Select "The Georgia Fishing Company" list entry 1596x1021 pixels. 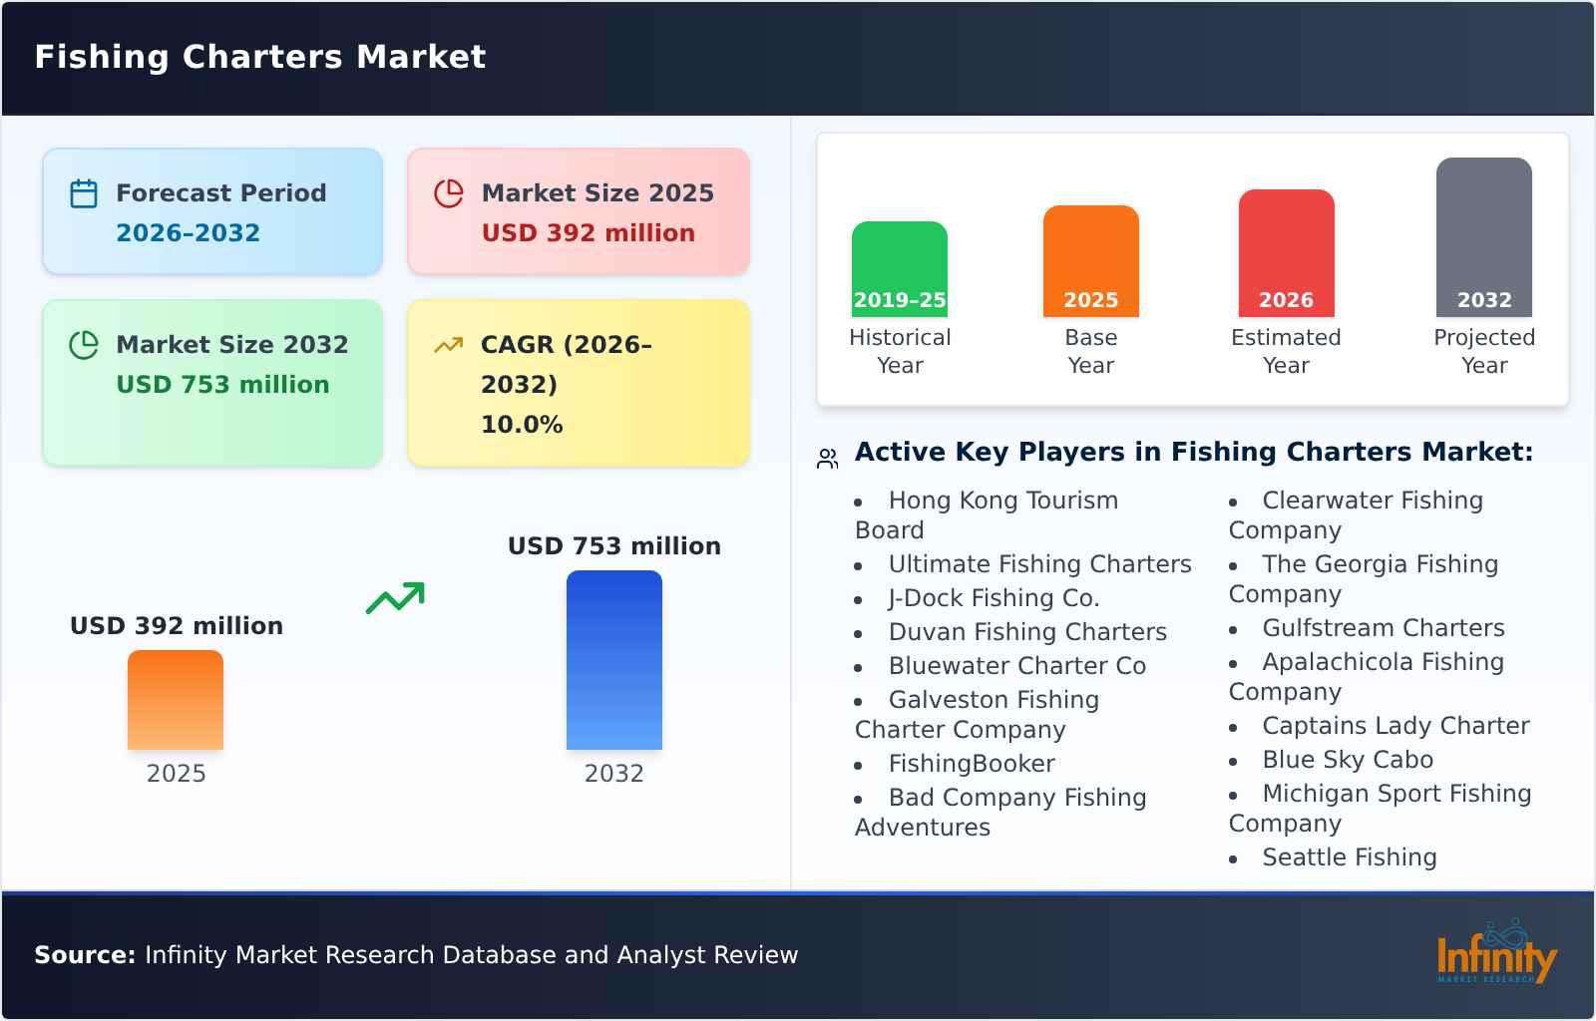coord(1364,579)
